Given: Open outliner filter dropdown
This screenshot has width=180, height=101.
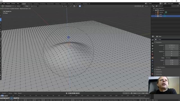Looking at the screenshot, I should [178, 6].
